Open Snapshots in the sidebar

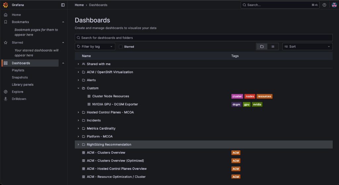20,77
